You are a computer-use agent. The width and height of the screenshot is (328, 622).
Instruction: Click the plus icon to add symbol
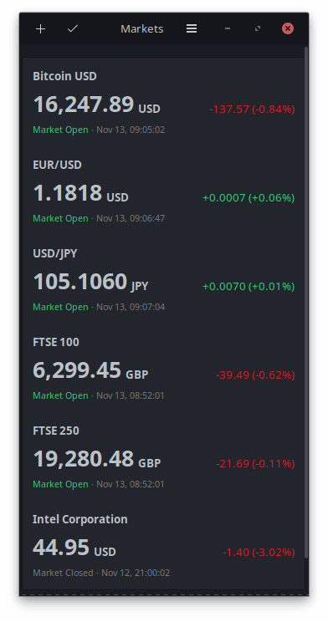pyautogui.click(x=40, y=29)
